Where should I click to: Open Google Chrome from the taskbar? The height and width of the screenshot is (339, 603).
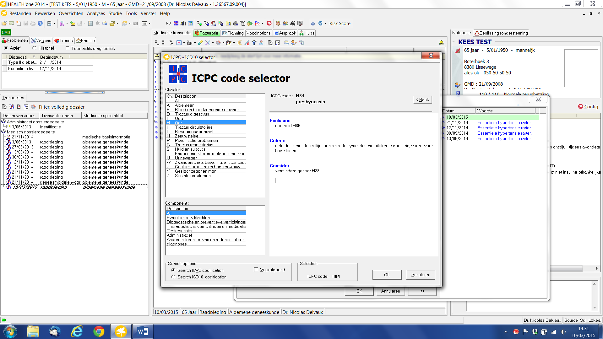99,331
